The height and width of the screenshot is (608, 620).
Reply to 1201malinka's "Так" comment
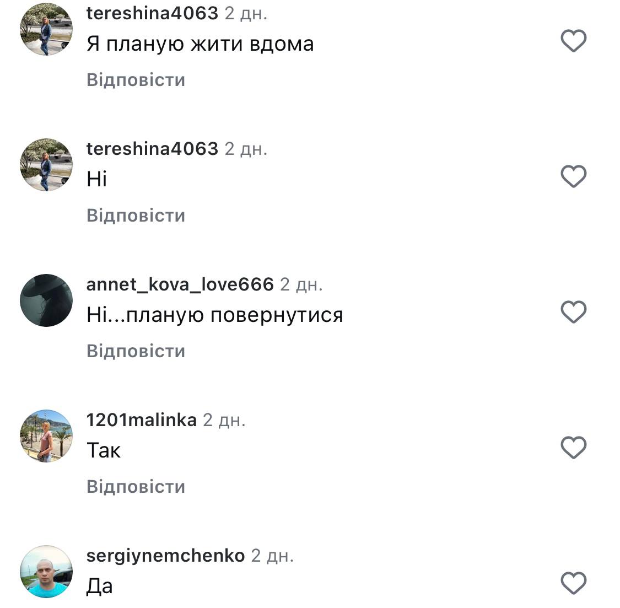(x=136, y=487)
